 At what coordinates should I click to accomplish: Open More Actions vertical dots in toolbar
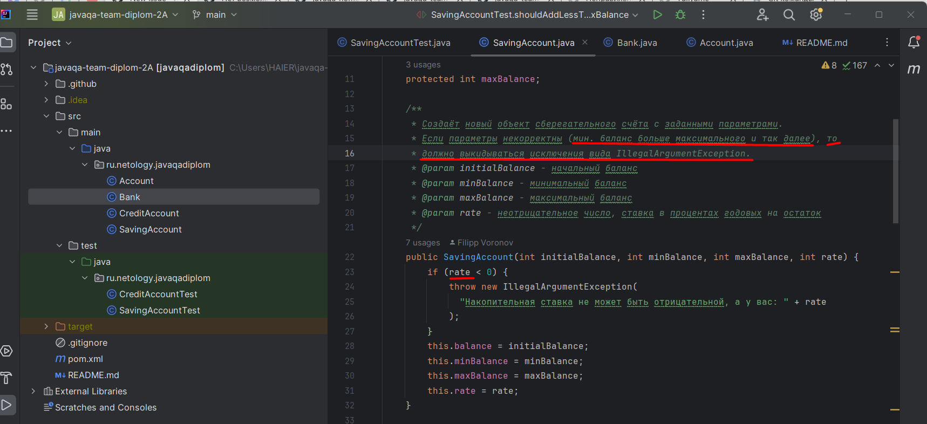pyautogui.click(x=703, y=15)
